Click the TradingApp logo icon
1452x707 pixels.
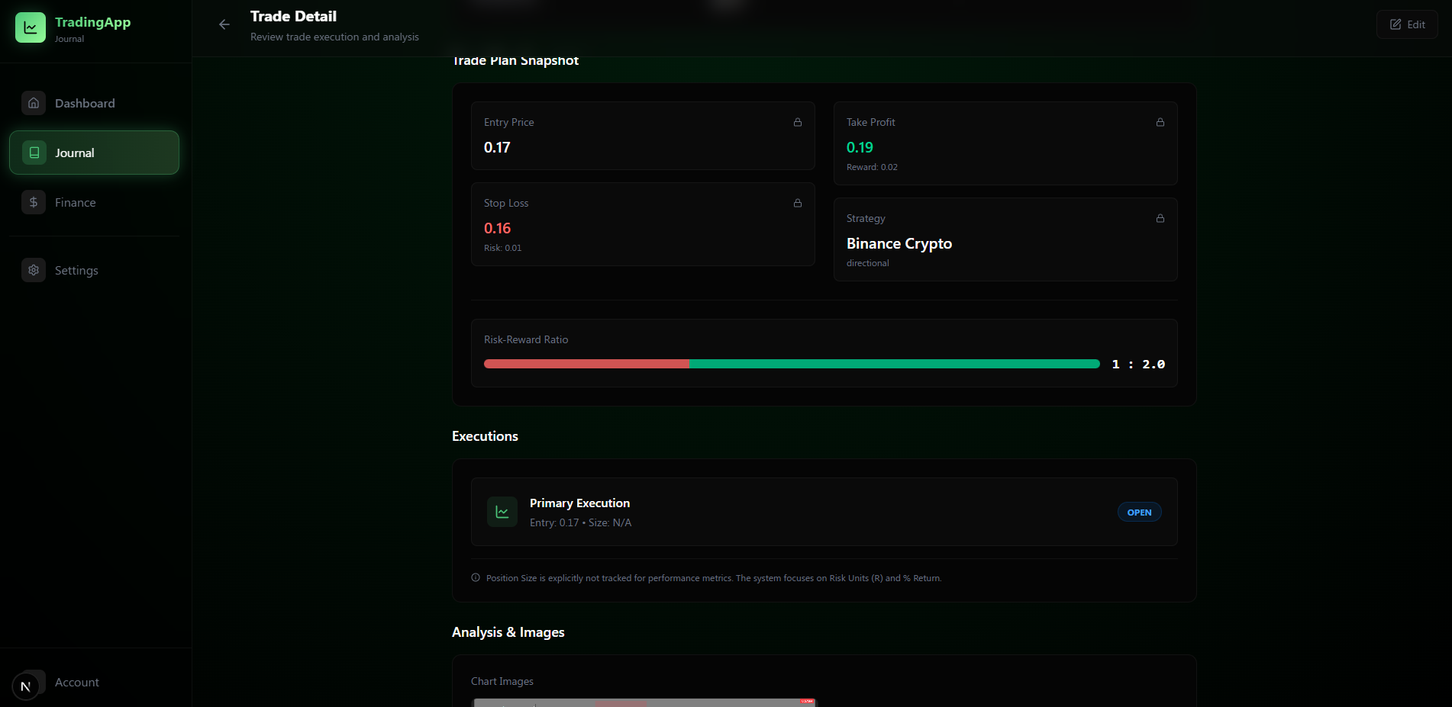(31, 27)
